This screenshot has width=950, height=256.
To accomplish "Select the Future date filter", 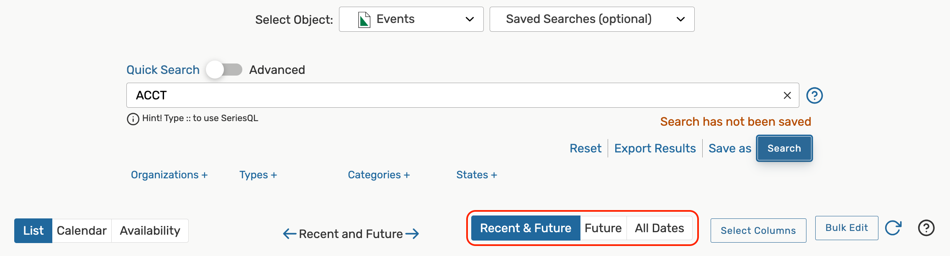I will [x=603, y=228].
